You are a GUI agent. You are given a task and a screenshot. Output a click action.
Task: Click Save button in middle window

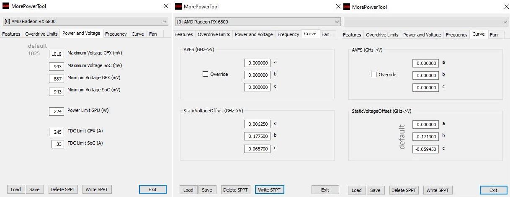(207, 190)
